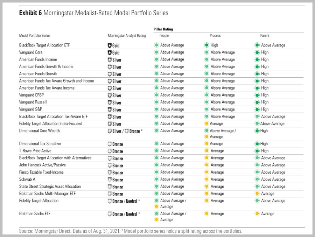
Task: Click the yellow Parent Average dot for Goldman Sachs ETF
Action: coord(257,214)
